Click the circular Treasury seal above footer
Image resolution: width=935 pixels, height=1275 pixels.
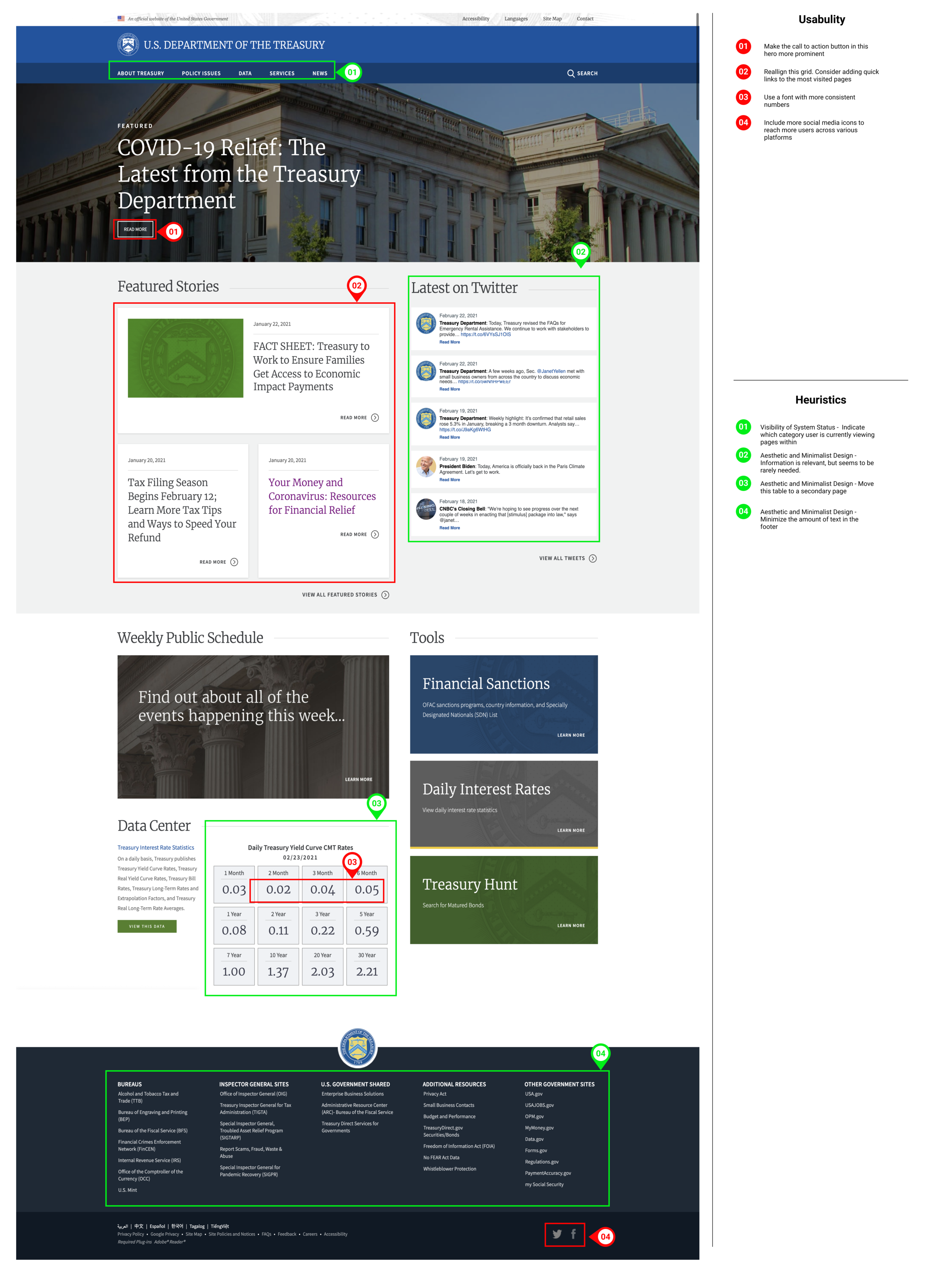(x=357, y=1047)
